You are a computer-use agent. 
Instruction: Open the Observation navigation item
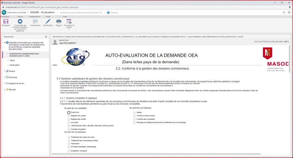pos(14,65)
